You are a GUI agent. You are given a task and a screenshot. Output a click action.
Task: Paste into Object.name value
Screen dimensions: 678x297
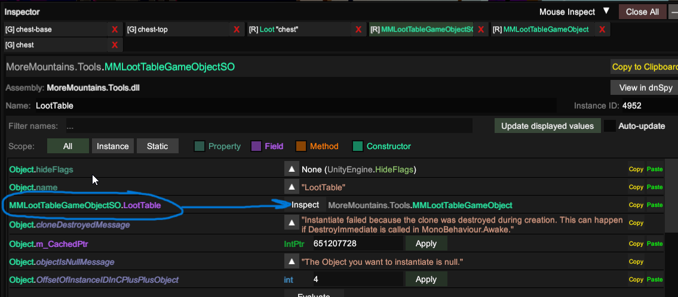point(655,187)
